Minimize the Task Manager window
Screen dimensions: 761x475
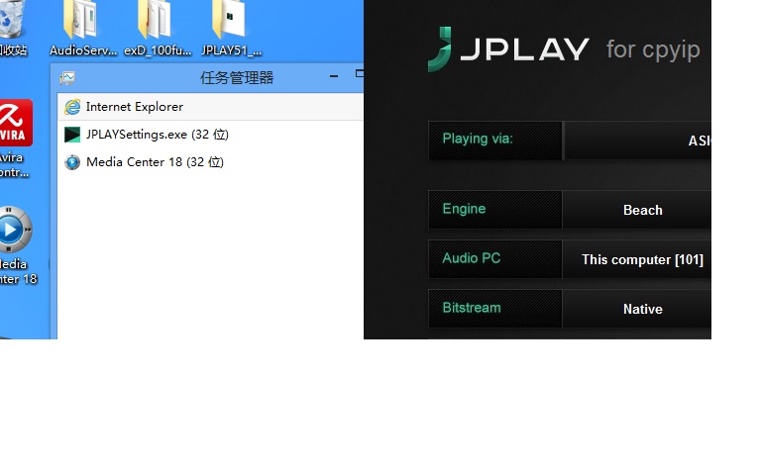333,76
